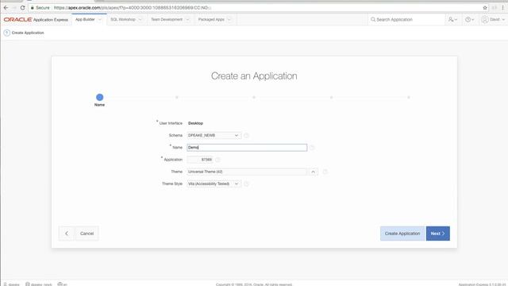The width and height of the screenshot is (508, 286).
Task: Click the Cancel button
Action: click(x=87, y=234)
